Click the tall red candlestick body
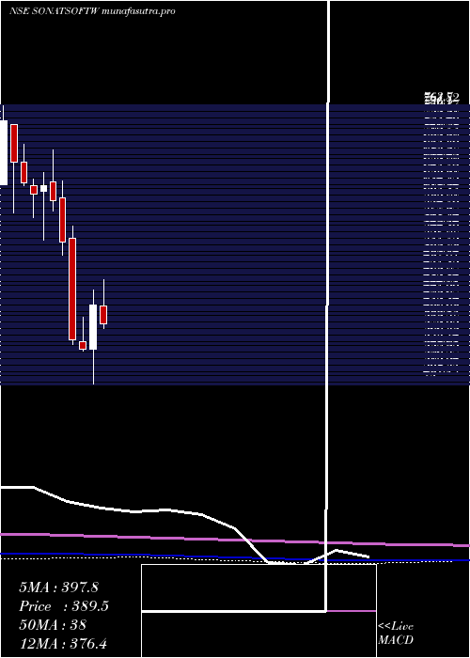This screenshot has height=658, width=470. coord(72,289)
